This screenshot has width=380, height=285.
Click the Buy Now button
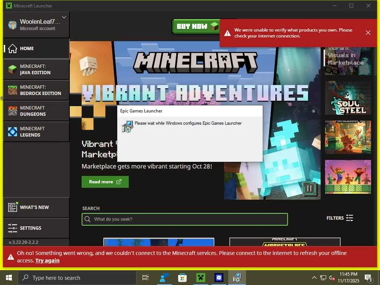click(196, 26)
